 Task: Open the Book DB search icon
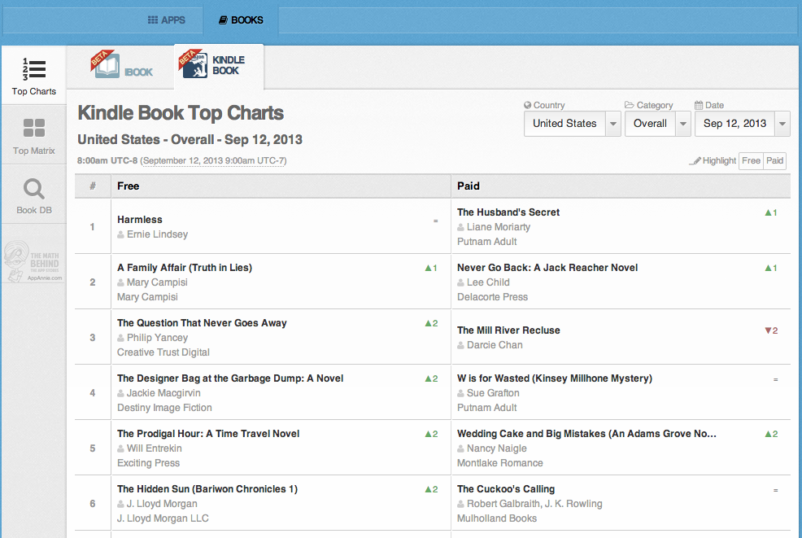[34, 189]
